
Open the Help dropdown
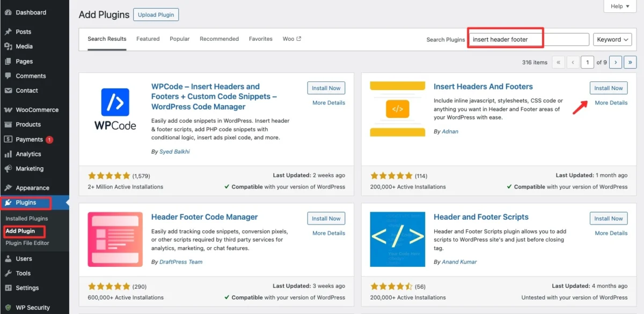(x=620, y=6)
